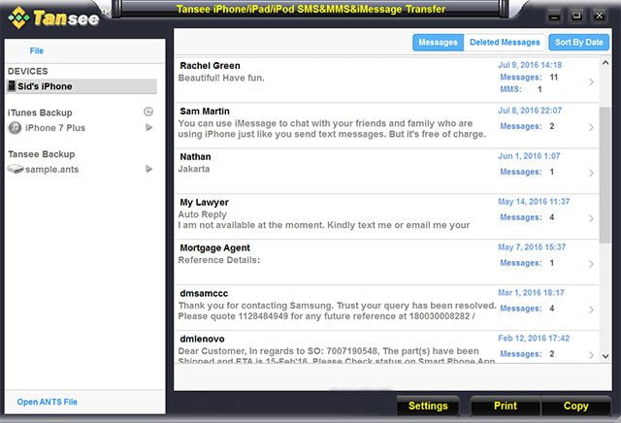Open the File menu
The height and width of the screenshot is (423, 621).
(x=37, y=50)
